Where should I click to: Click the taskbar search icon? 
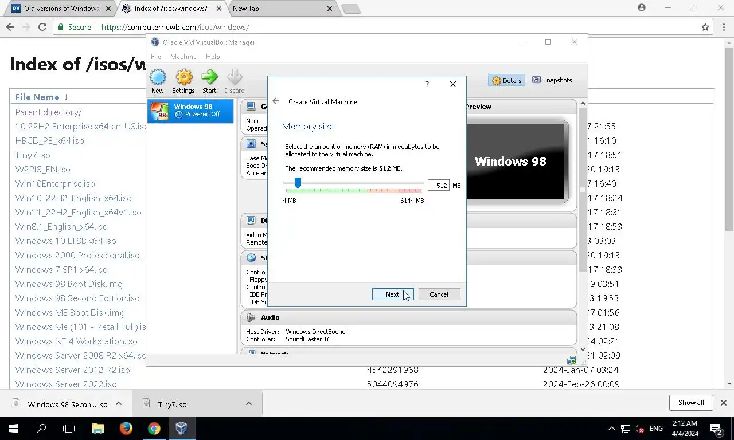41,429
